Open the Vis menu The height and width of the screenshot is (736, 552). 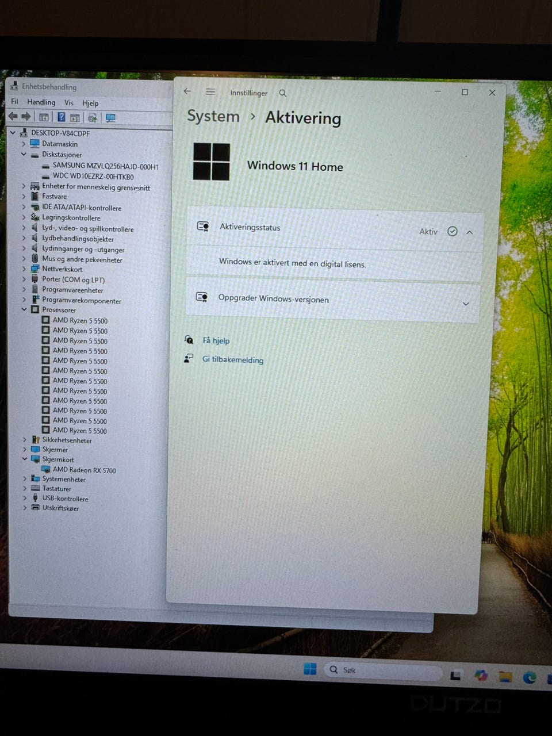tap(69, 103)
